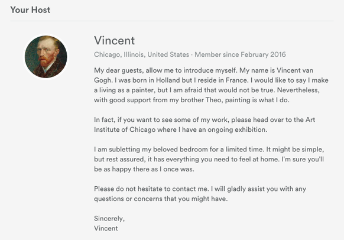The image size is (344, 240).
Task: Click the 'Vincent' signature at the bottom
Action: click(x=106, y=228)
